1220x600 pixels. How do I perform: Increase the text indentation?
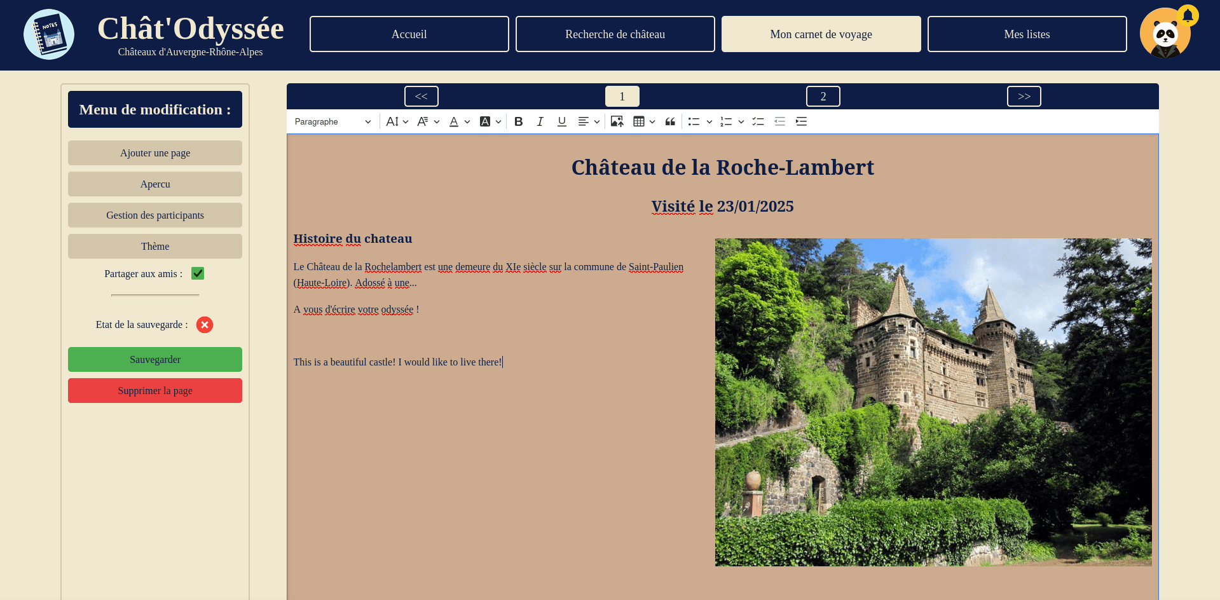[x=801, y=121]
